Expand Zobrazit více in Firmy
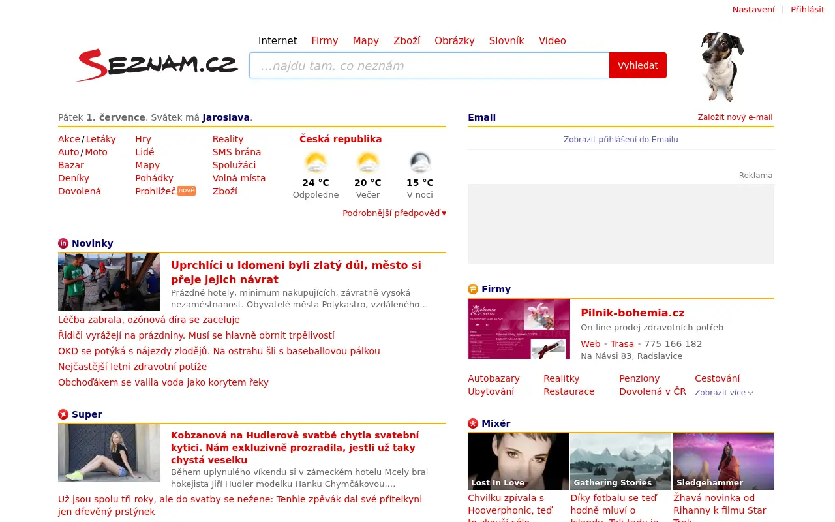835x522 pixels. click(x=724, y=393)
